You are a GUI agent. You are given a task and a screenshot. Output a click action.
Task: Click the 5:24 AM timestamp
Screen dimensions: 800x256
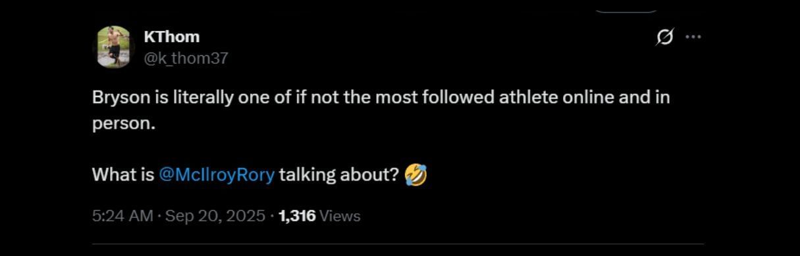[122, 215]
